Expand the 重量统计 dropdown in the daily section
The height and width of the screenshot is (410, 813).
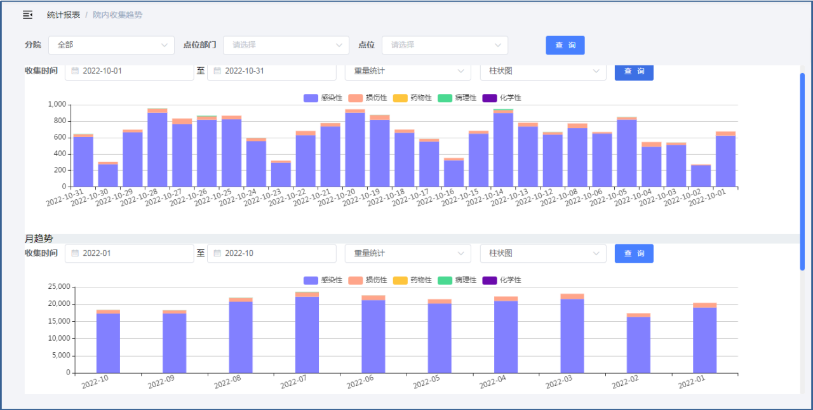coord(407,71)
